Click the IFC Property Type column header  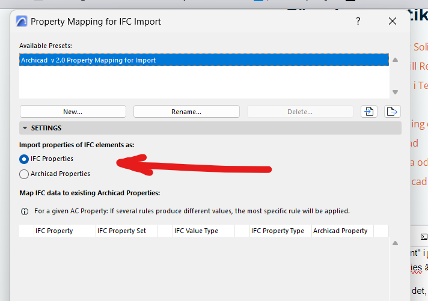pos(278,231)
